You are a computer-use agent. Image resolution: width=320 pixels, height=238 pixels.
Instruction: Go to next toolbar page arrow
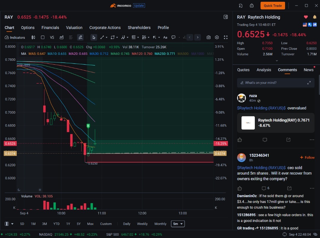[x=198, y=37]
